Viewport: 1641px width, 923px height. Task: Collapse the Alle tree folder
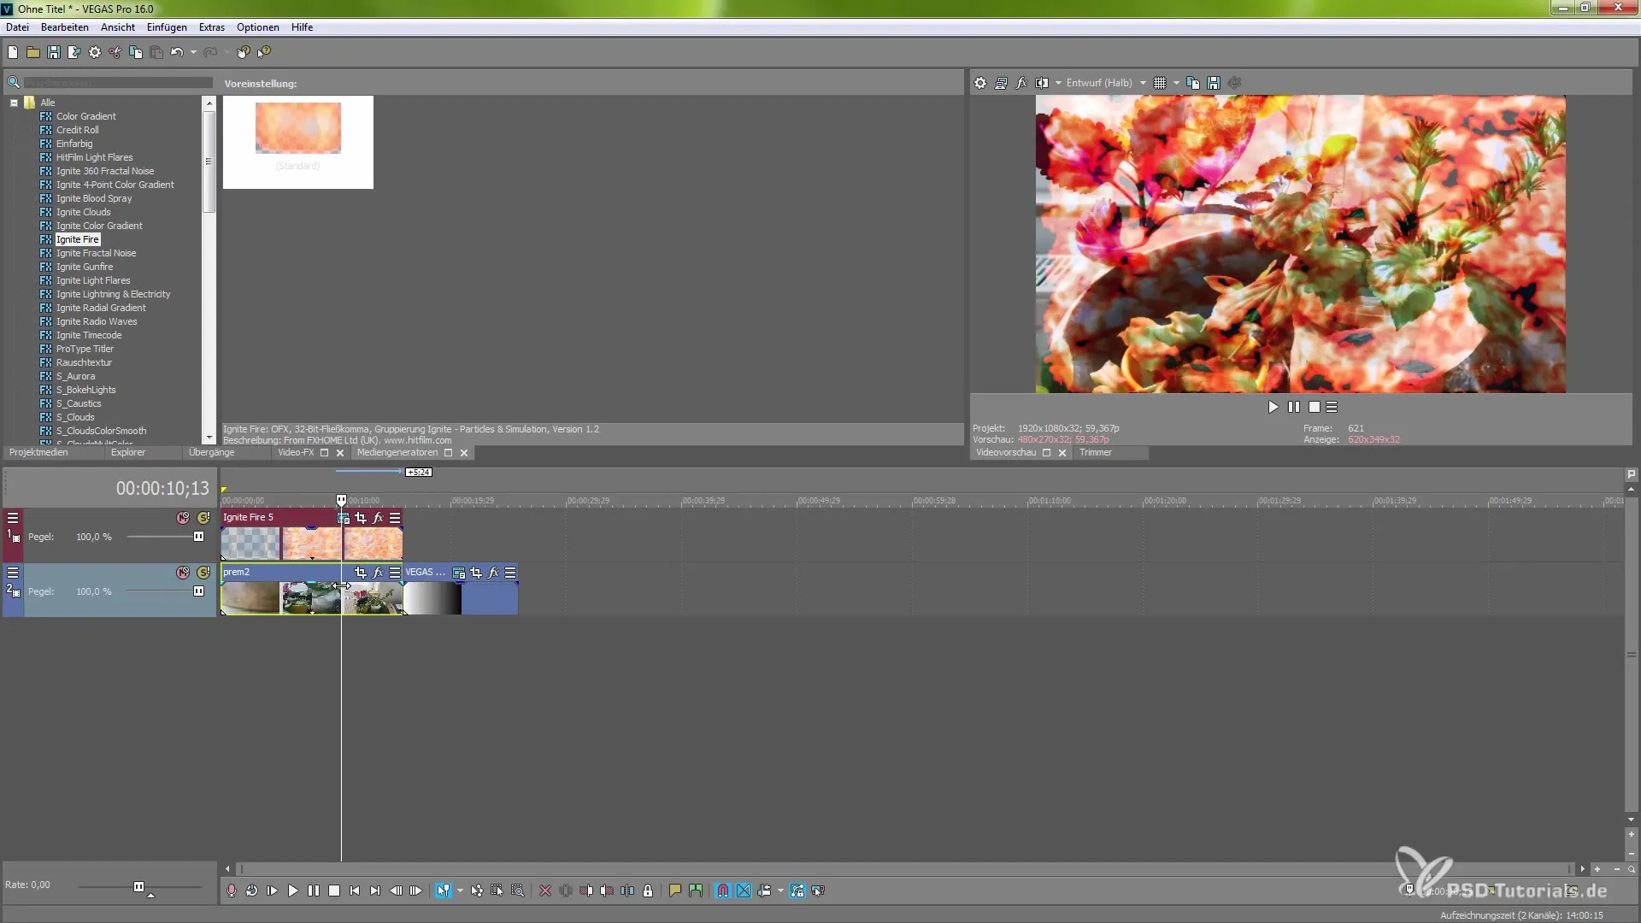(14, 103)
